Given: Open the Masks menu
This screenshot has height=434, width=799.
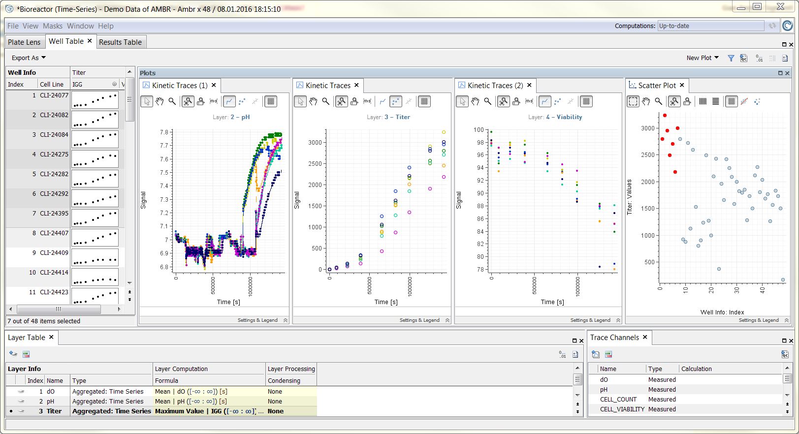Looking at the screenshot, I should [52, 26].
